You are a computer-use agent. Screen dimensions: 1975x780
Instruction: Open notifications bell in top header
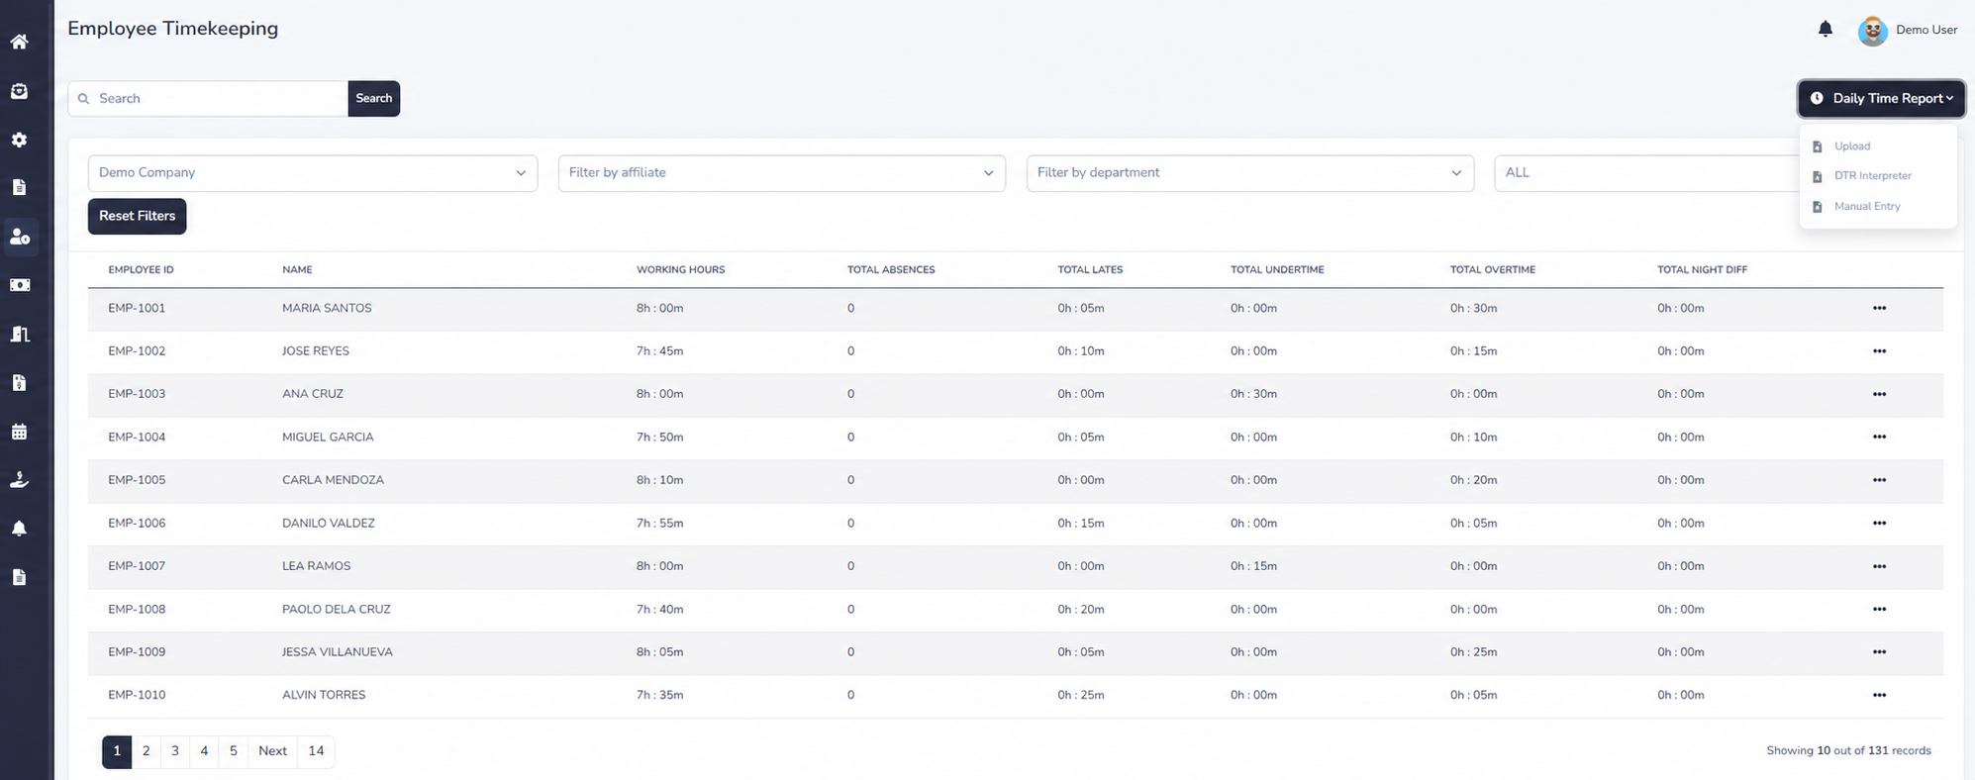point(1826,29)
